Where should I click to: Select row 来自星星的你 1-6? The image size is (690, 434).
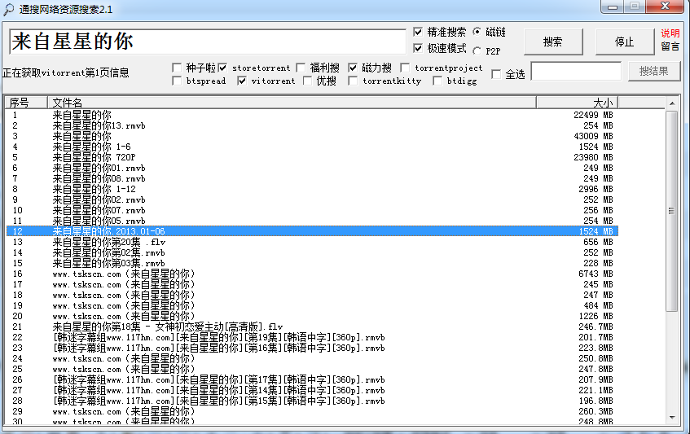click(x=312, y=147)
